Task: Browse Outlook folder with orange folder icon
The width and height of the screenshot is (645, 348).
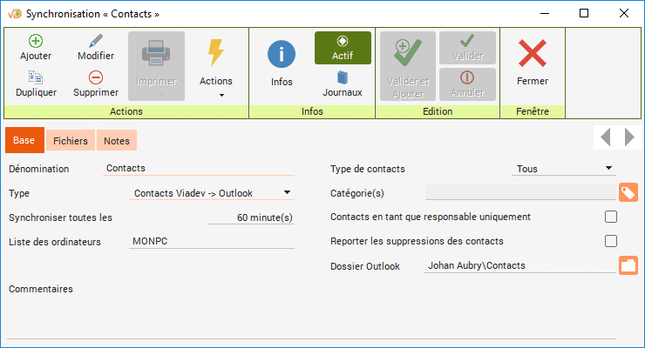Action: 628,265
